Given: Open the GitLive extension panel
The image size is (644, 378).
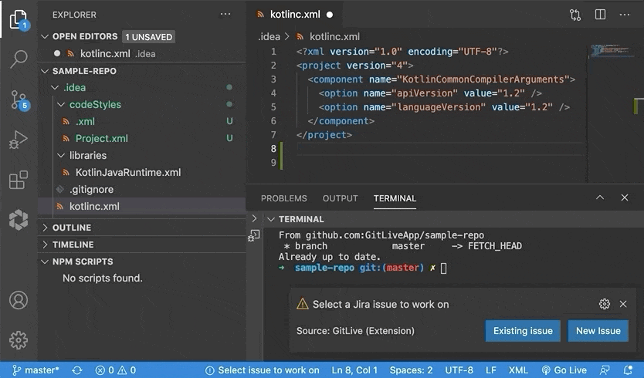Looking at the screenshot, I should [x=19, y=220].
